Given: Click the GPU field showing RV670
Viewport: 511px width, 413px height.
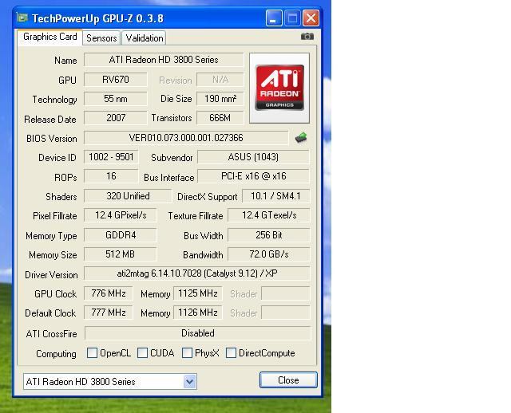Looking at the screenshot, I should tap(115, 80).
